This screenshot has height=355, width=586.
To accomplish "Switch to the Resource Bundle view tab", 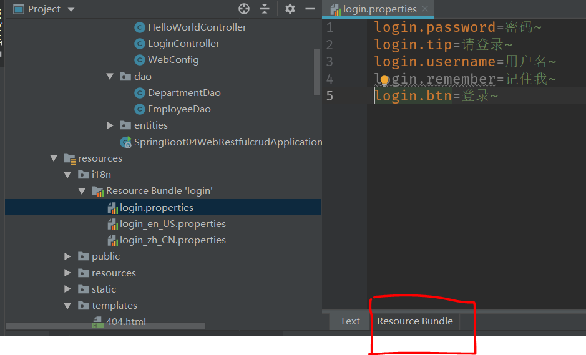I will pyautogui.click(x=415, y=321).
